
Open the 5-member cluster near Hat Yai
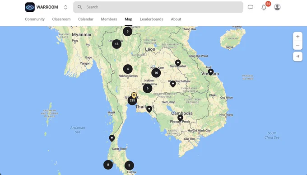[129, 166]
